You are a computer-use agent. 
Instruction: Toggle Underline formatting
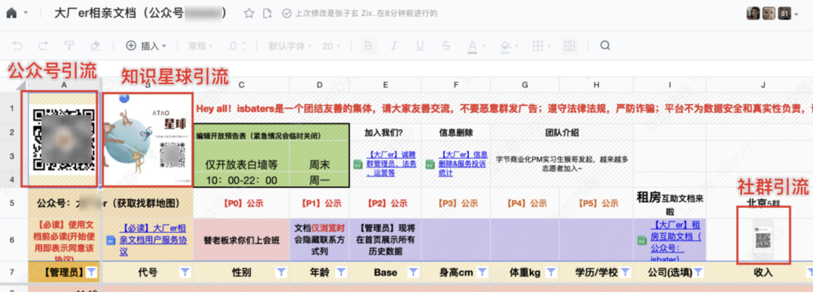pos(421,46)
